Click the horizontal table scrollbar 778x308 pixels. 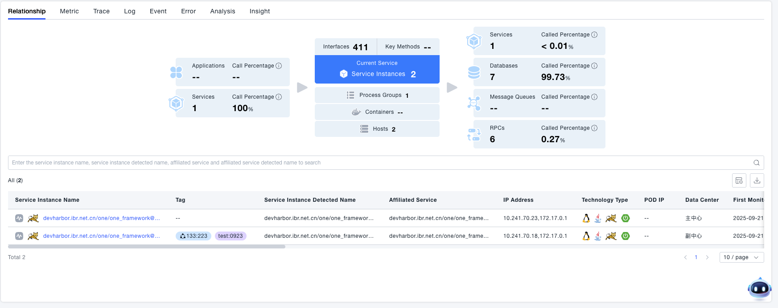click(x=146, y=247)
